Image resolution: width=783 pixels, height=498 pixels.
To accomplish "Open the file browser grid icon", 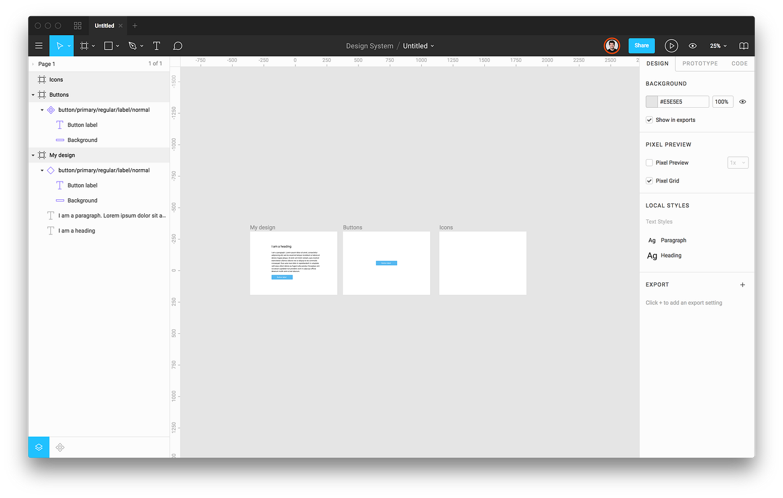I will 78,26.
